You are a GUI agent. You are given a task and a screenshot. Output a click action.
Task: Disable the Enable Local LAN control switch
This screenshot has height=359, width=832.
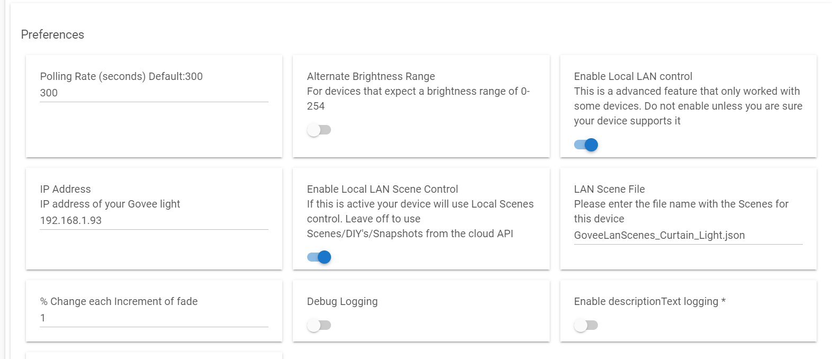[586, 145]
